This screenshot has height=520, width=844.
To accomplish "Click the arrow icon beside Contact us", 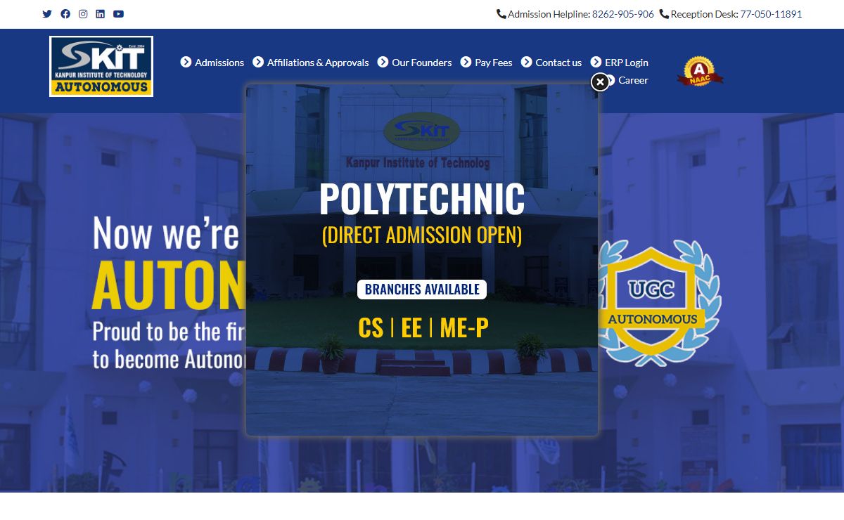I will (526, 62).
